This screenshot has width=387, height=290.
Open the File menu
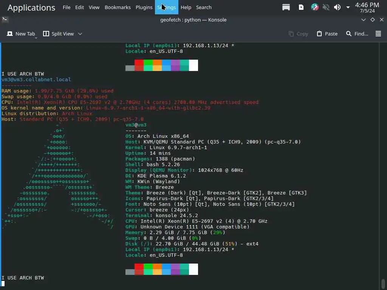pyautogui.click(x=67, y=8)
